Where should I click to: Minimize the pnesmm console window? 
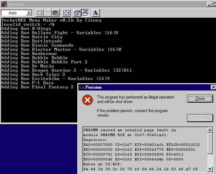209,4
